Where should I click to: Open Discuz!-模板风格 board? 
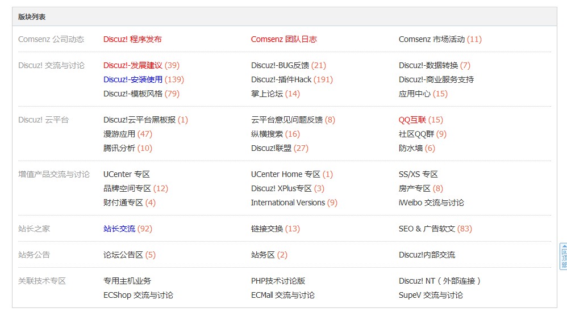click(x=133, y=94)
